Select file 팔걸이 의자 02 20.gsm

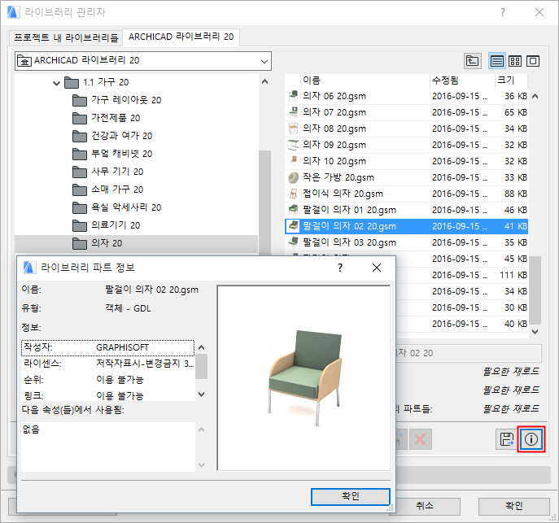406,226
